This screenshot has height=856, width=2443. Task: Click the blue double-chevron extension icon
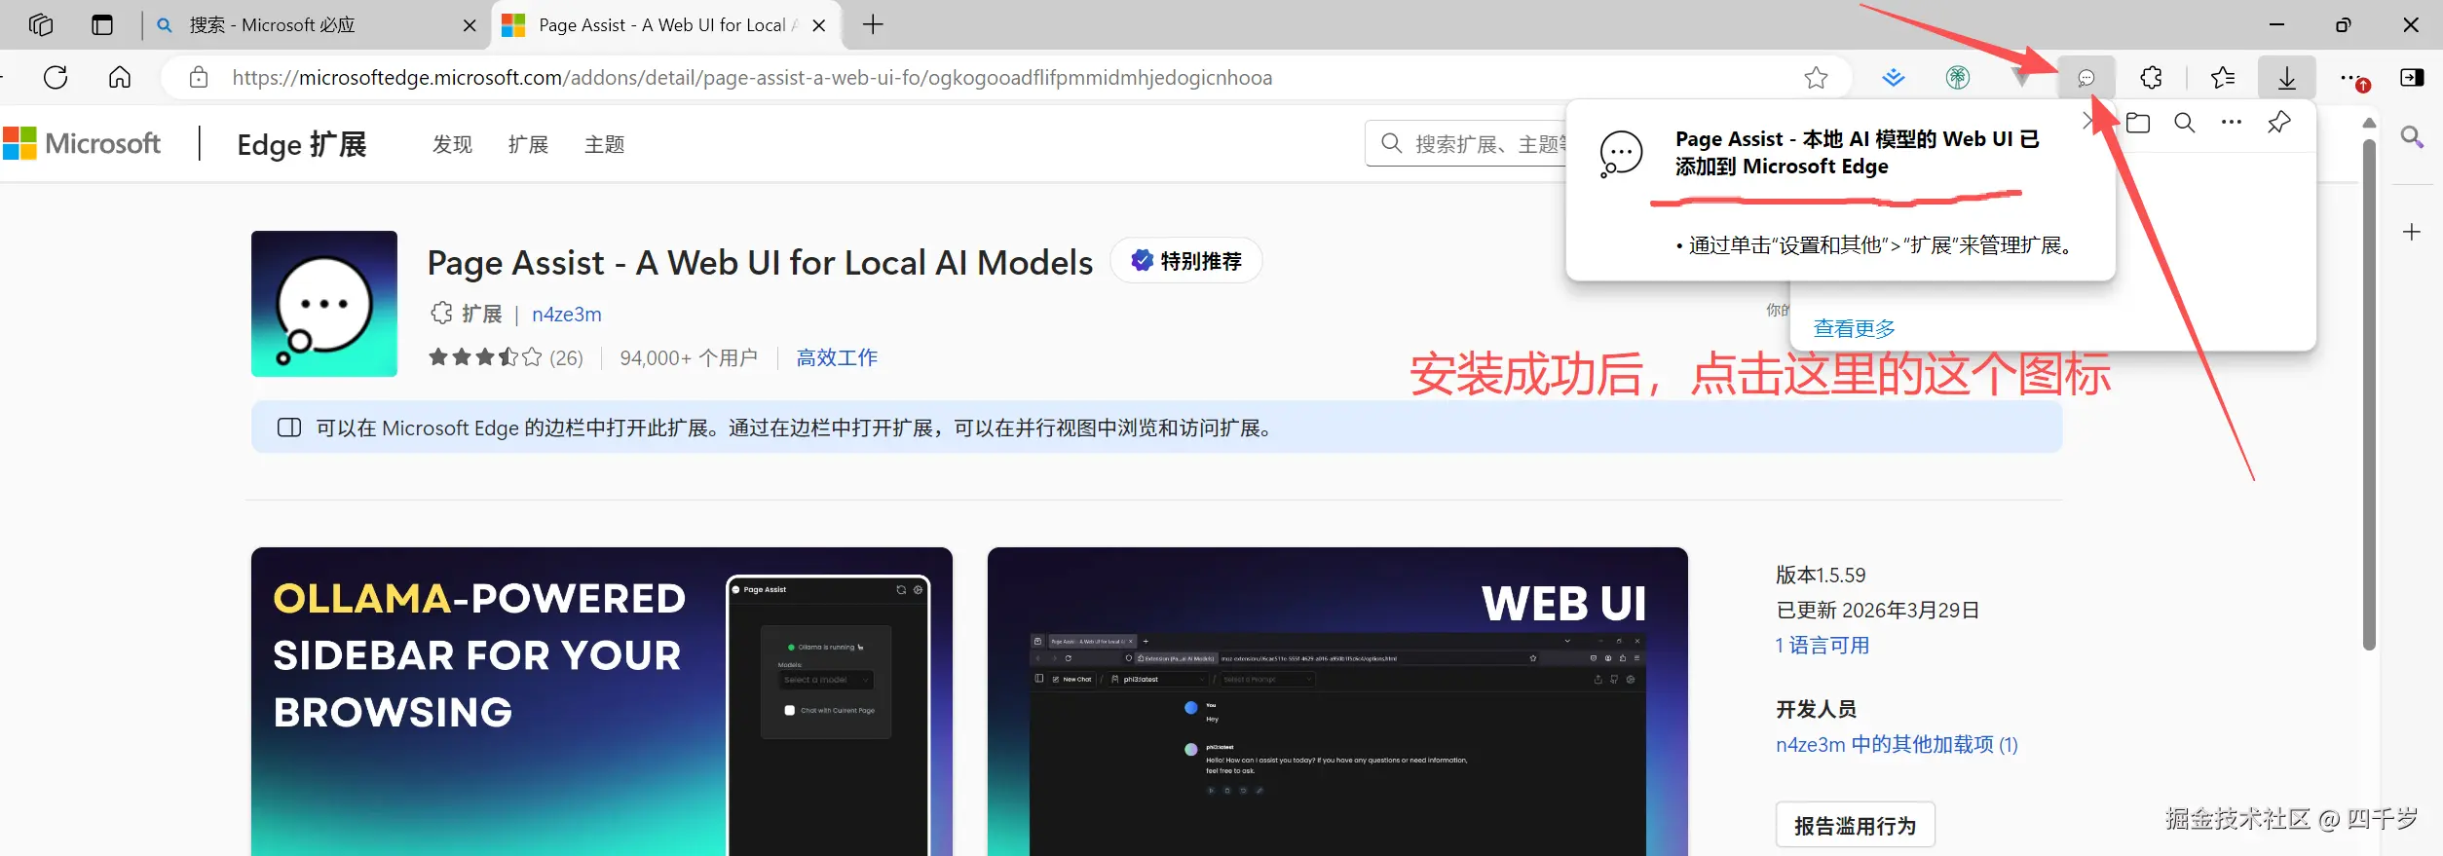(1894, 77)
